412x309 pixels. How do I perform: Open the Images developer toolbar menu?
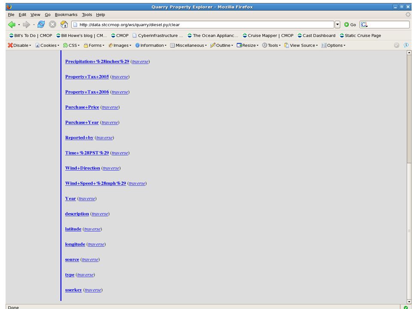click(120, 45)
